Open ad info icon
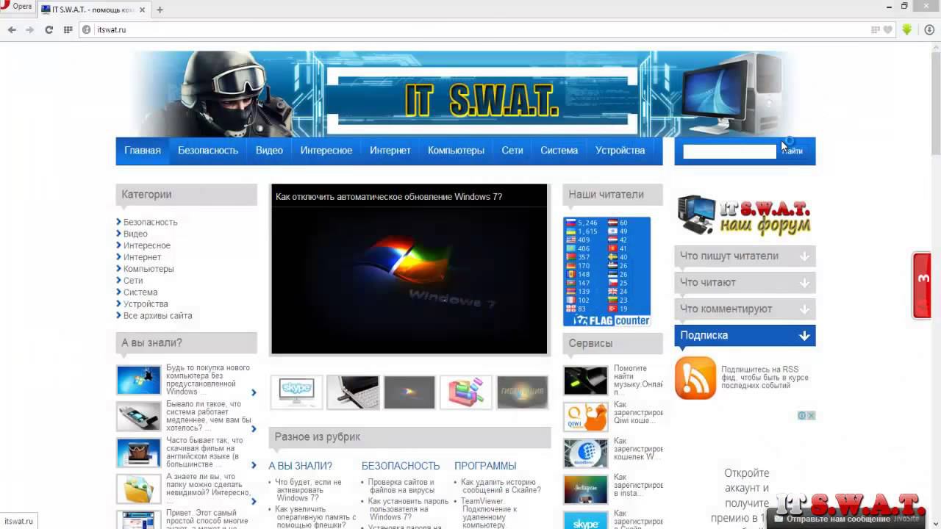941x529 pixels. (802, 415)
